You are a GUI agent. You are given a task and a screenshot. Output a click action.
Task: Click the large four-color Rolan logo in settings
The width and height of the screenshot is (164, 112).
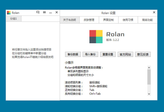pos(96,37)
